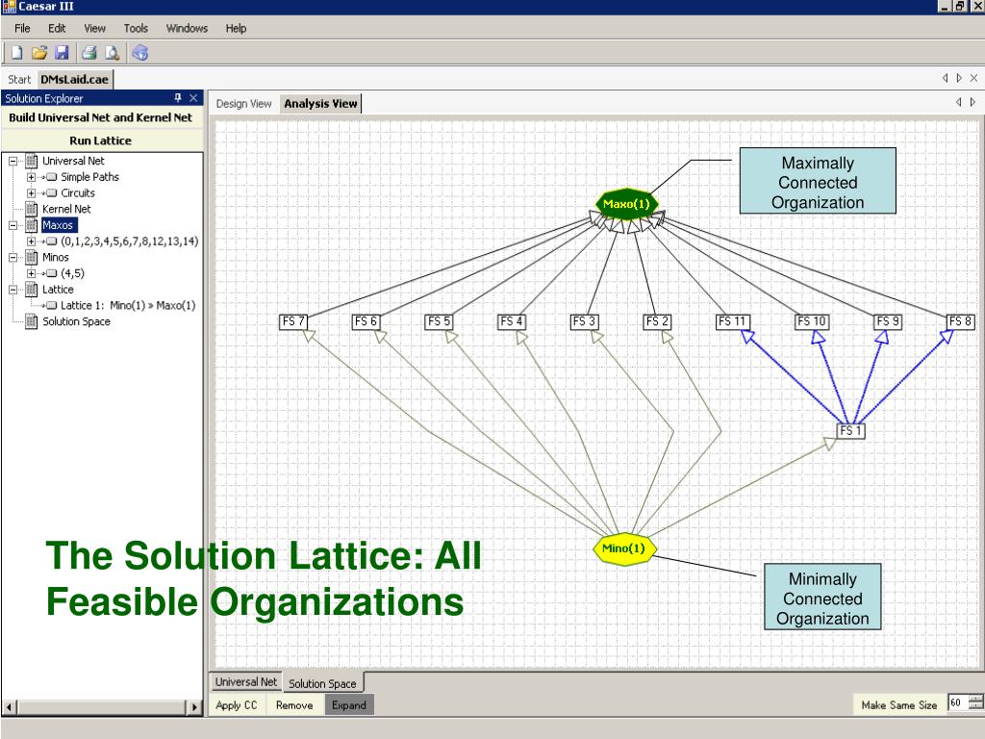Collapse the Minos tree node
Image resolution: width=985 pixels, height=739 pixels.
[x=13, y=257]
